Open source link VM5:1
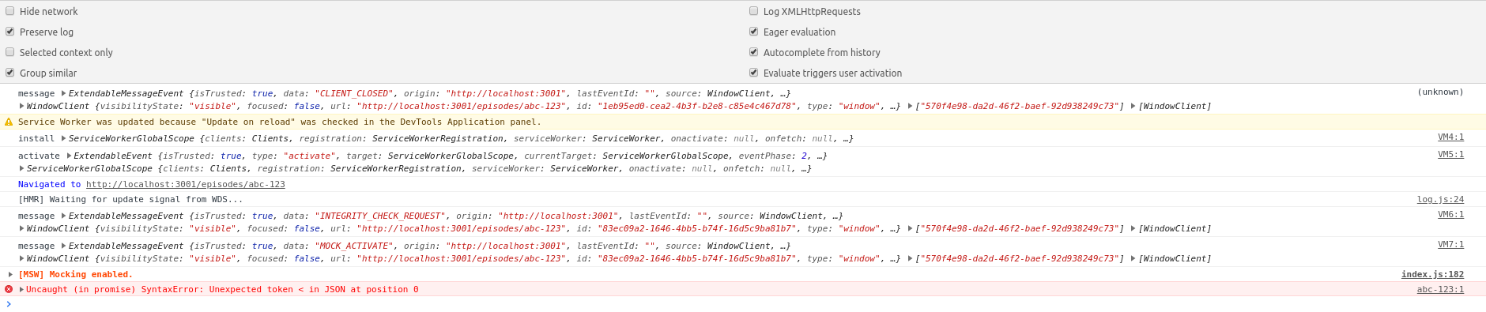 click(1450, 154)
